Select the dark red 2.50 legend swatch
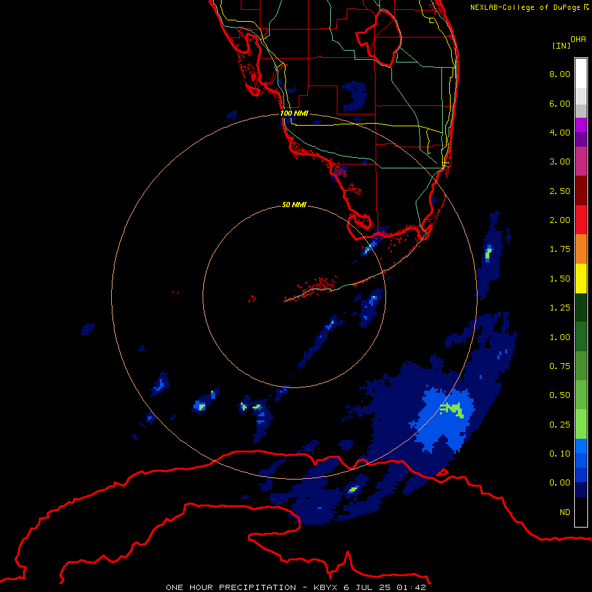Screen dimensions: 592x592 [581, 191]
